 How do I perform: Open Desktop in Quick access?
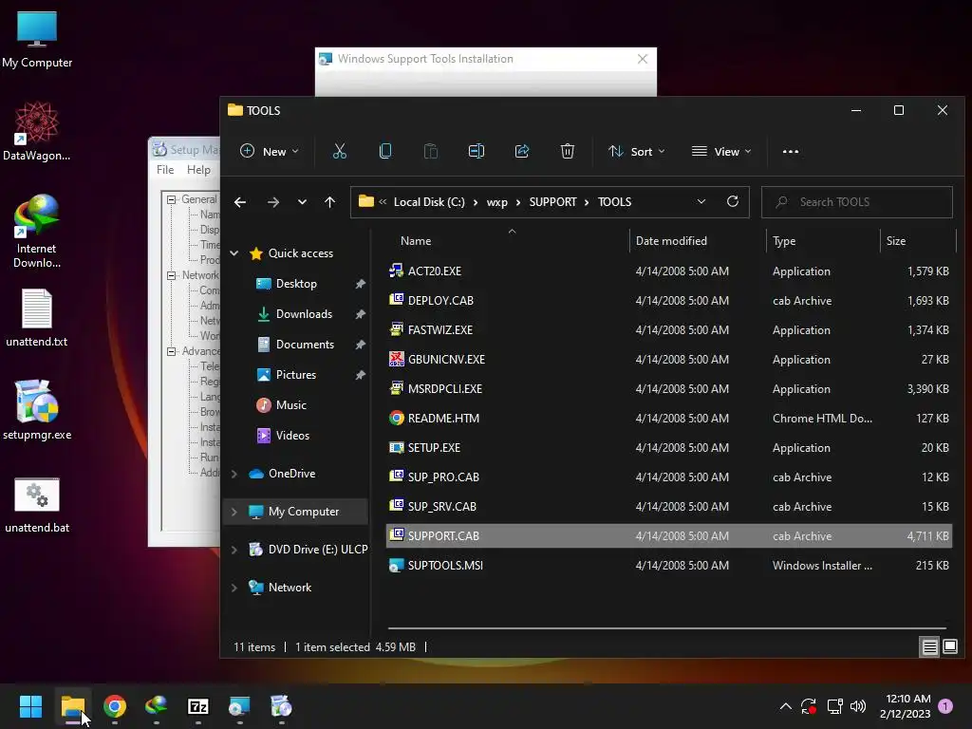pos(296,284)
